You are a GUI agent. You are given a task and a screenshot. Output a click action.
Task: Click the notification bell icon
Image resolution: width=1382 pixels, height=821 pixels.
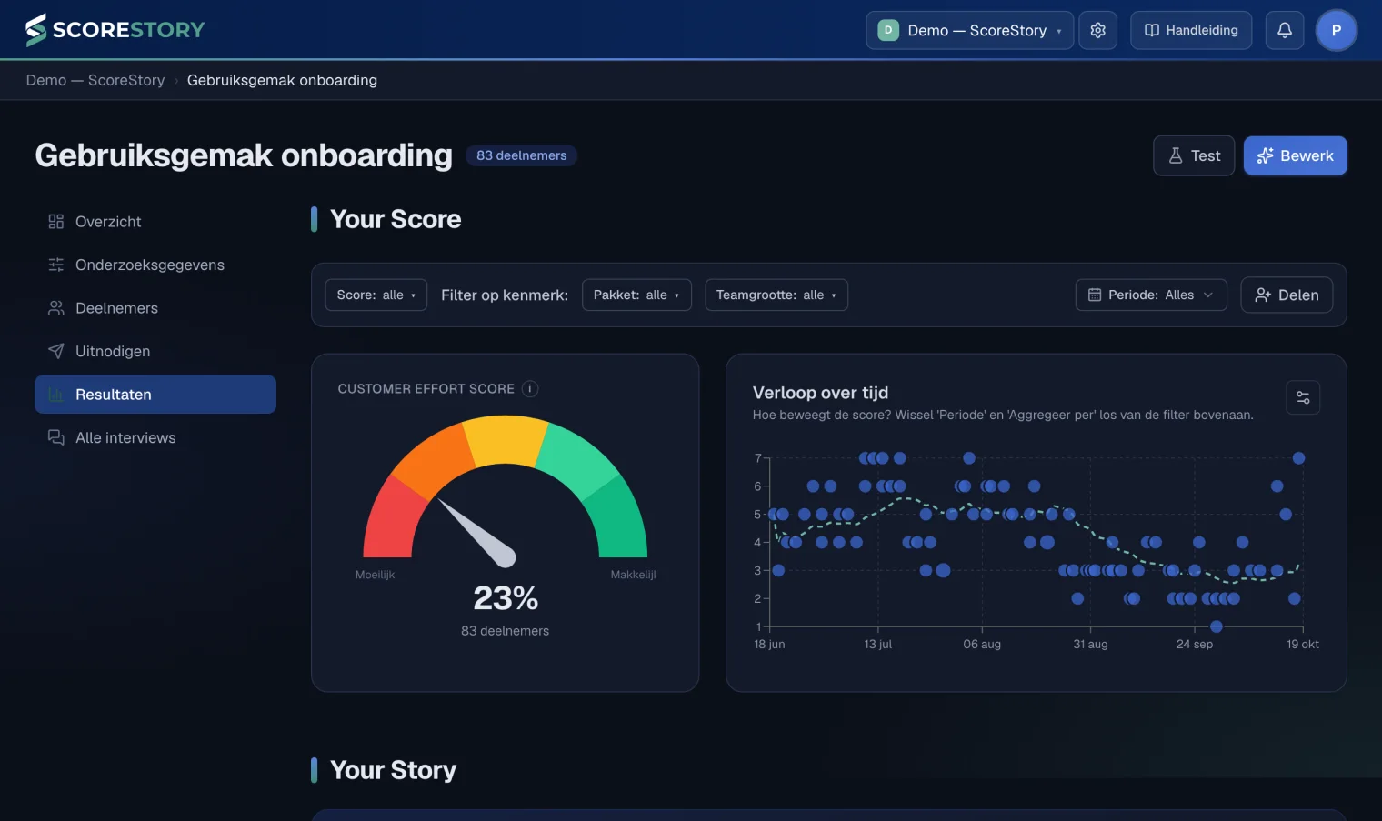[1285, 30]
